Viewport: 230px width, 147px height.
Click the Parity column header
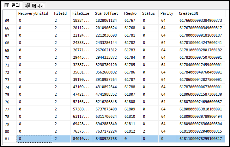click(168, 13)
